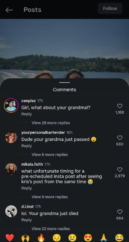This screenshot has width=129, height=242.
Task: Select the red heart emoji reaction
Action: tap(10, 237)
